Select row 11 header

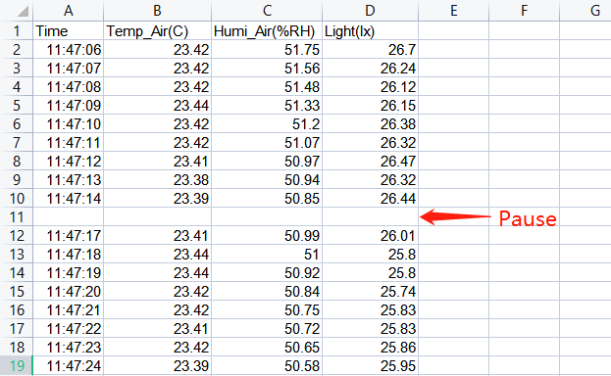click(x=17, y=216)
